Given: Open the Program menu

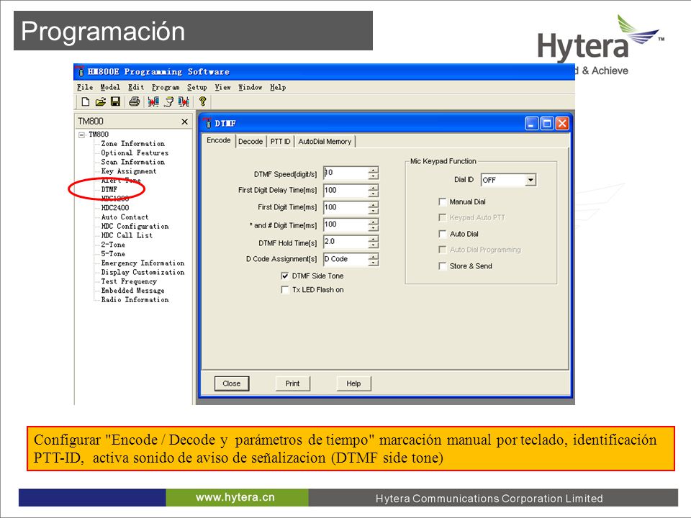Looking at the screenshot, I should click(x=166, y=87).
